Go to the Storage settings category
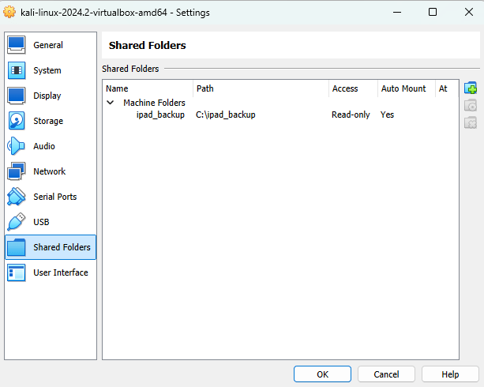This screenshot has width=484, height=387. [47, 121]
